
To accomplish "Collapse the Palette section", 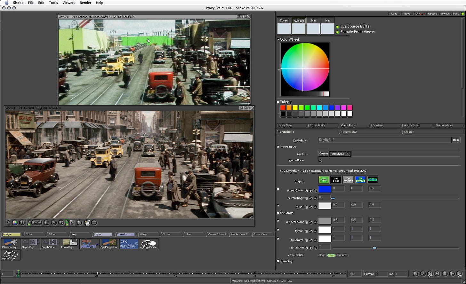I will tap(278, 102).
